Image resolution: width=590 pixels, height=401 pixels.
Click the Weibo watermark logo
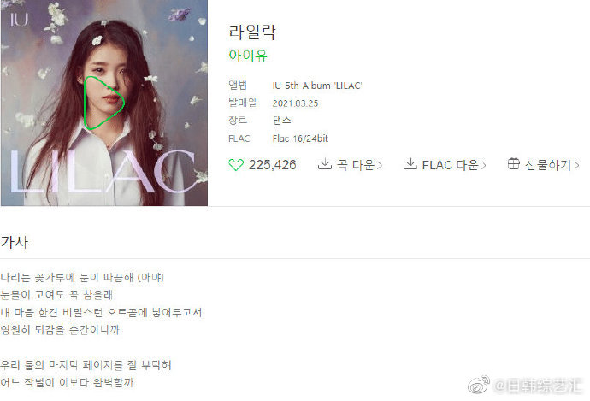[x=479, y=385]
